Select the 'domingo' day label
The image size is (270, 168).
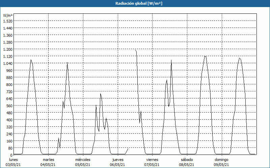pos(221,160)
